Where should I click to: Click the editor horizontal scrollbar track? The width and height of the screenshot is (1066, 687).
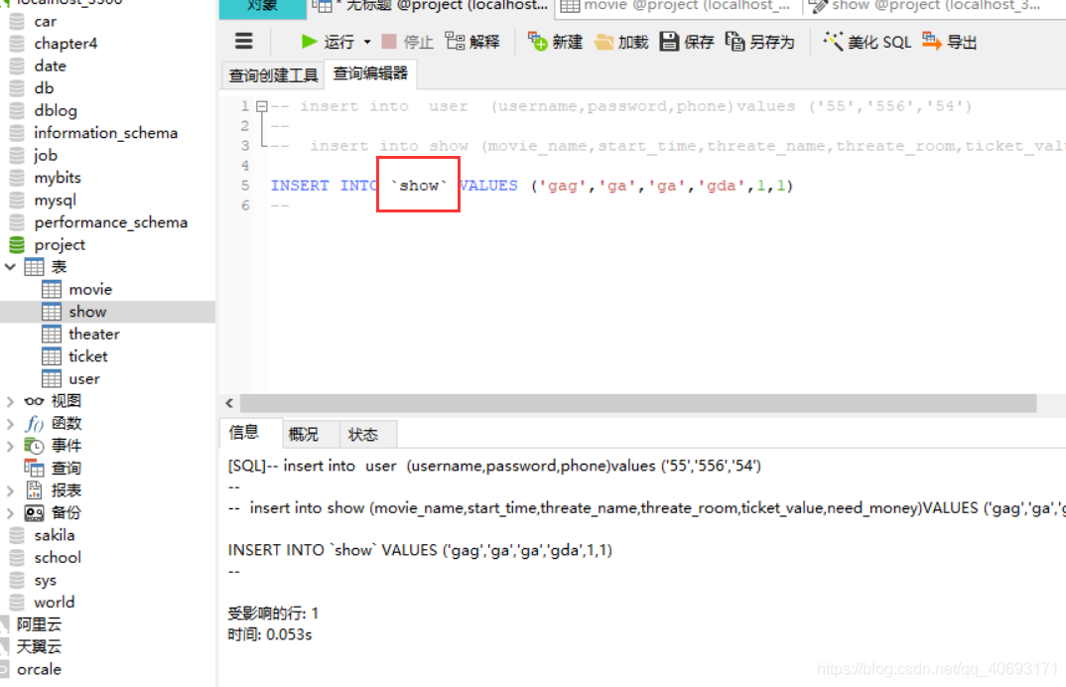pyautogui.click(x=637, y=403)
